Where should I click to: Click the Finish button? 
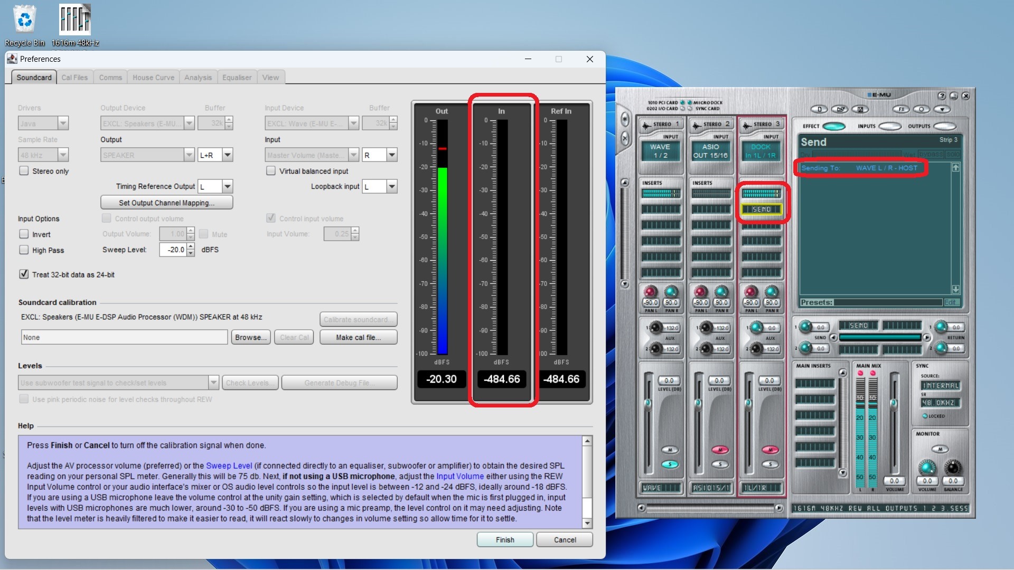505,539
